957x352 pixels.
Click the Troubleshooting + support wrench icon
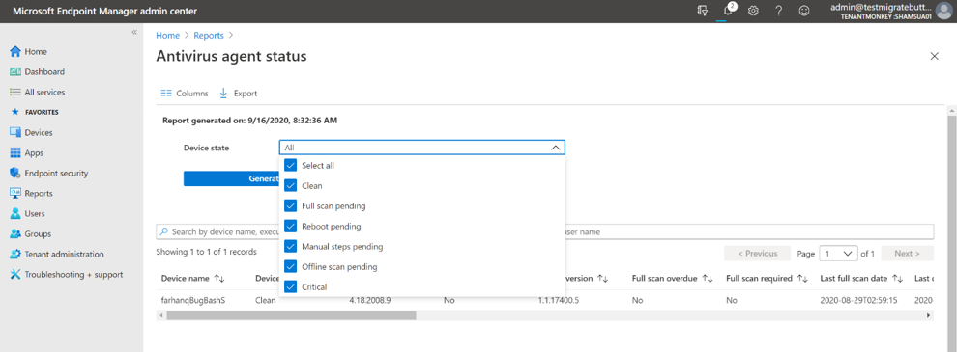coord(15,275)
